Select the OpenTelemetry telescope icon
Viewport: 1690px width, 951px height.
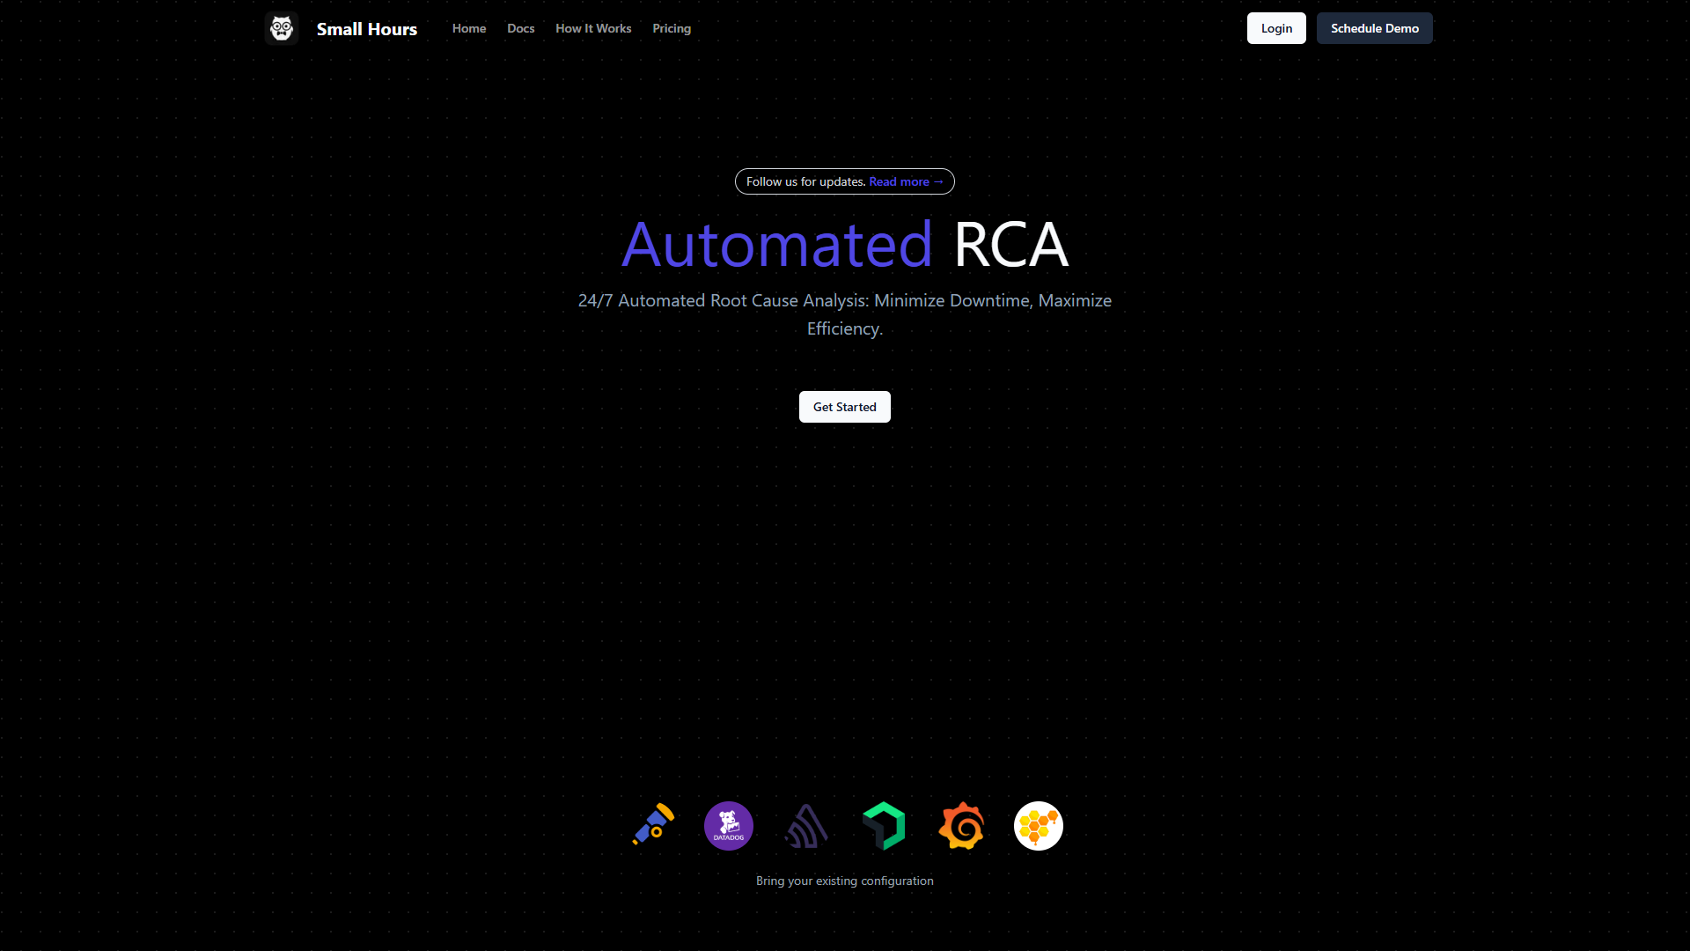coord(652,825)
